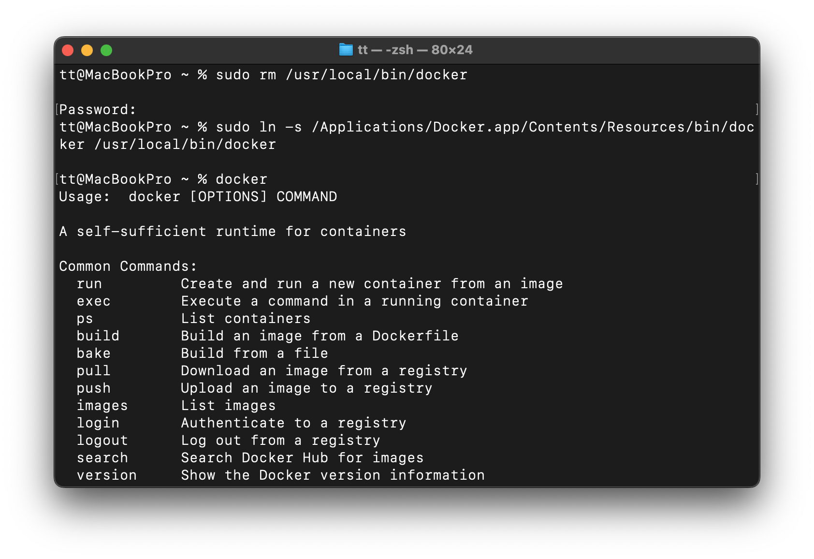This screenshot has width=814, height=559.
Task: Click 'Show the Docker version information' description
Action: click(x=333, y=475)
